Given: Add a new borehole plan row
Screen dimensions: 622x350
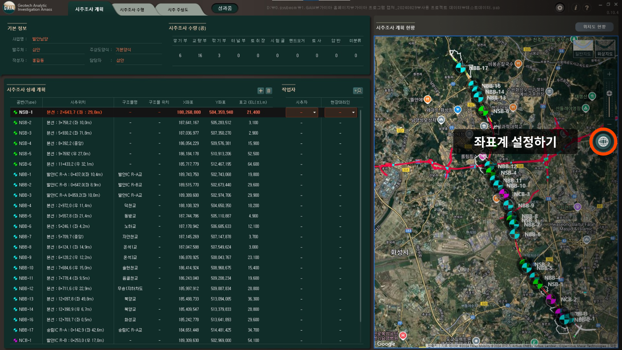Looking at the screenshot, I should tap(260, 91).
